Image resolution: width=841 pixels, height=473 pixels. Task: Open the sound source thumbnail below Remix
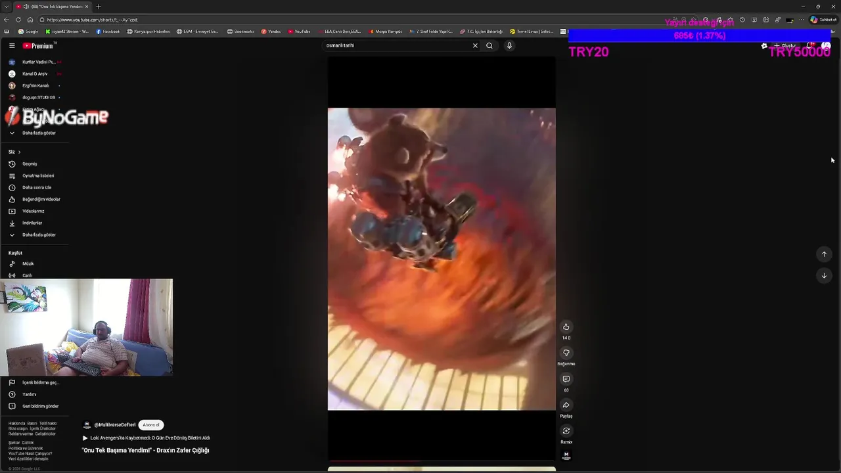click(566, 455)
